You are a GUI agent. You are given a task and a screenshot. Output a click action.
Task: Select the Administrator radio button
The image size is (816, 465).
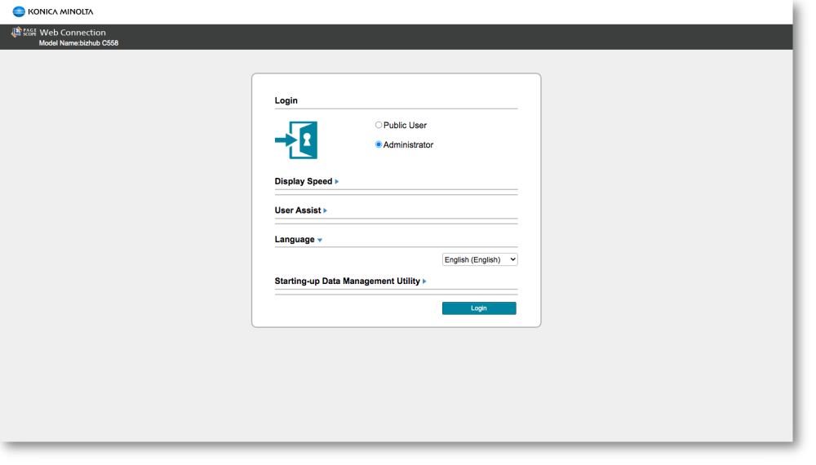(x=379, y=144)
